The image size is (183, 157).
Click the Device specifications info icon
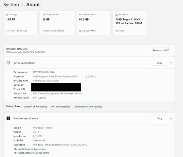(8, 63)
